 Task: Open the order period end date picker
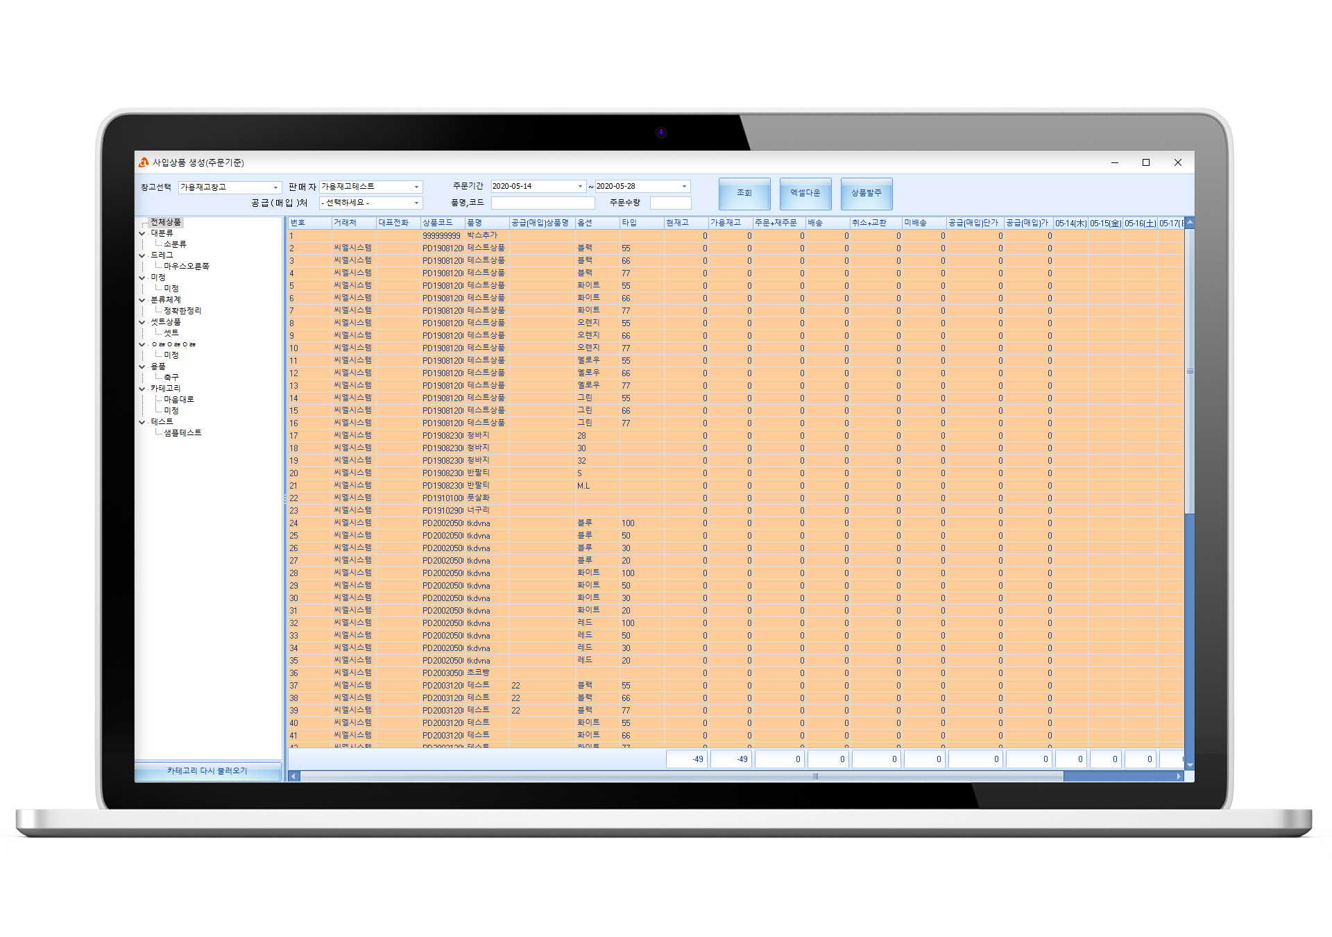[x=684, y=186]
